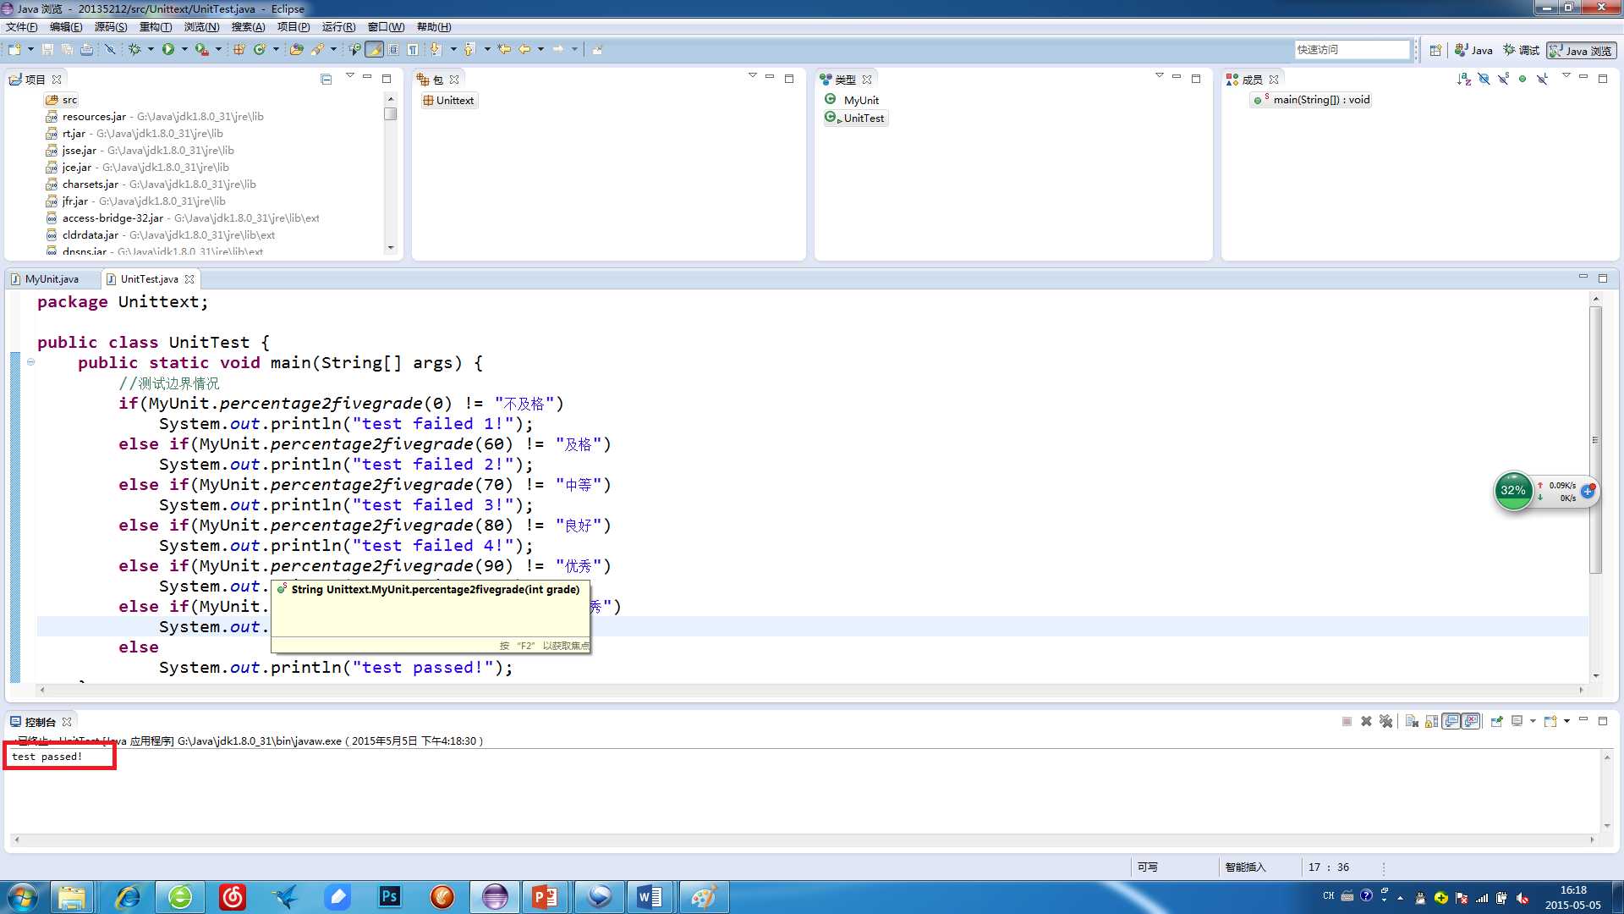Start debugging with the bug icon
This screenshot has width=1624, height=914.
(x=134, y=49)
